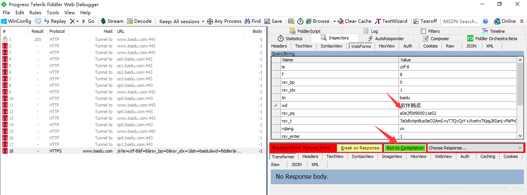Switch to the Log tab

tap(370, 31)
